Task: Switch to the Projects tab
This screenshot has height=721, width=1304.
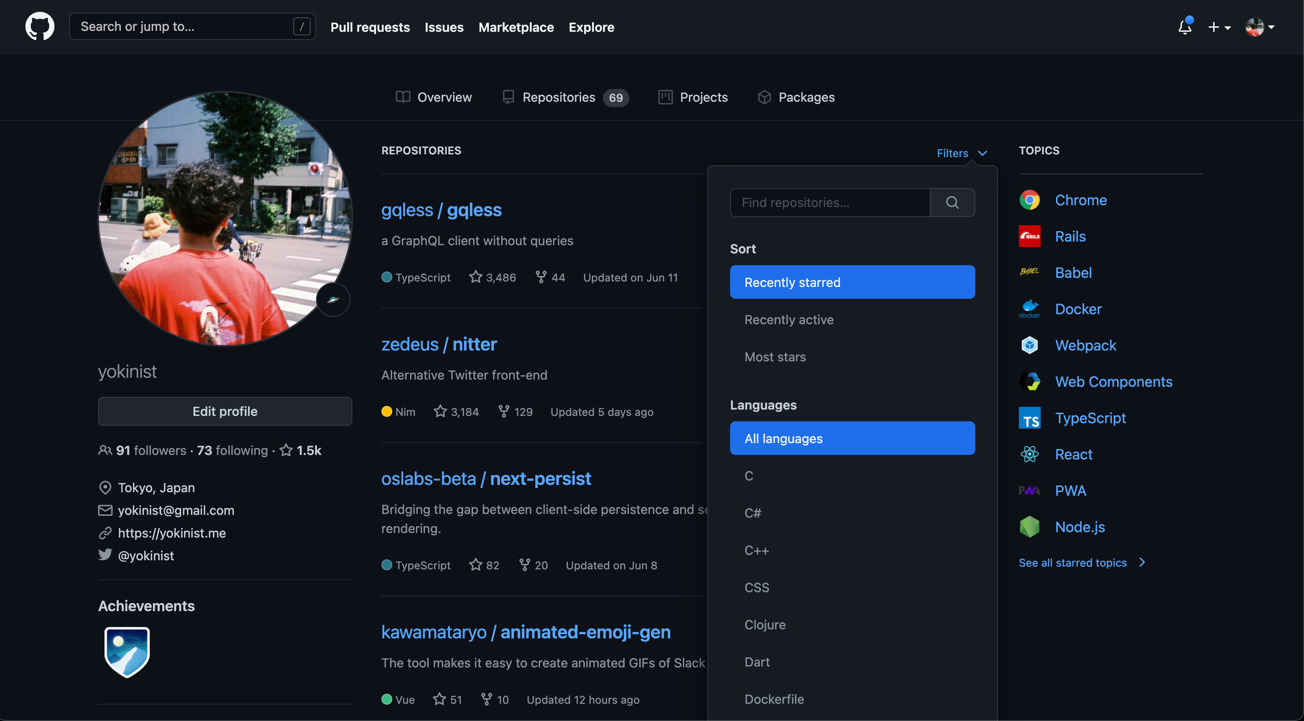Action: point(693,97)
